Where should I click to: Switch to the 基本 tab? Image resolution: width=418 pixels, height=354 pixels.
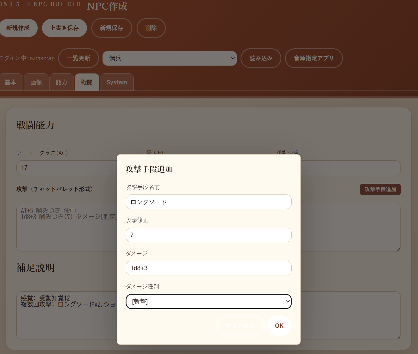(x=11, y=82)
